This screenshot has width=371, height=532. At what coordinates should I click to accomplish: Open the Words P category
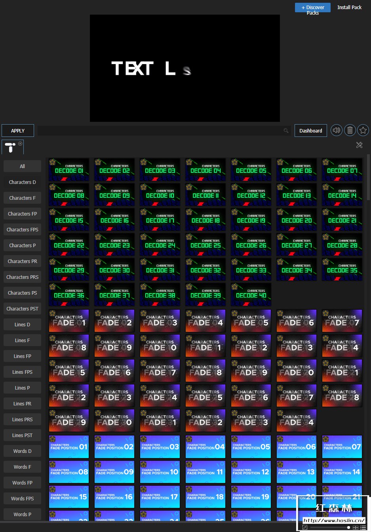click(23, 514)
